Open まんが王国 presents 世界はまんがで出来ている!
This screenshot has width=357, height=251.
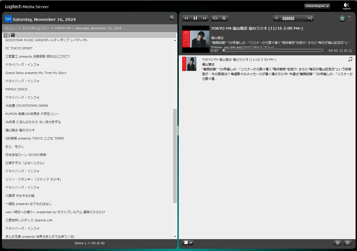coord(40,237)
